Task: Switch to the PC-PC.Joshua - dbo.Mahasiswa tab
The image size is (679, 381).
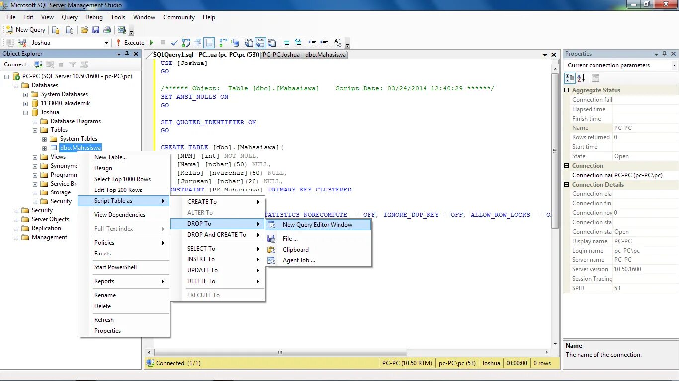Action: point(304,55)
